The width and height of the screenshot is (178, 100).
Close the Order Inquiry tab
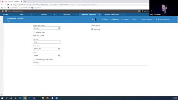coord(77,14)
